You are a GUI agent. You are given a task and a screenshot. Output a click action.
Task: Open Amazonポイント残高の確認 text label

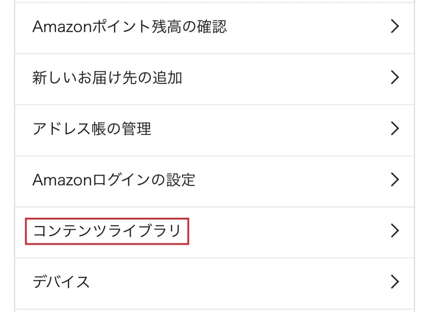coord(129,27)
